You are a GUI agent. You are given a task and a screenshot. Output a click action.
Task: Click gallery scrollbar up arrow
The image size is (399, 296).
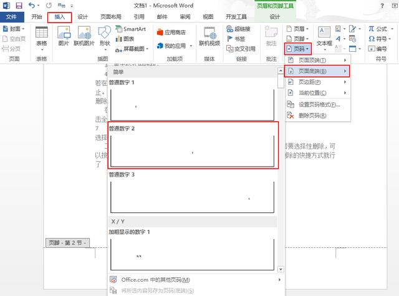281,71
